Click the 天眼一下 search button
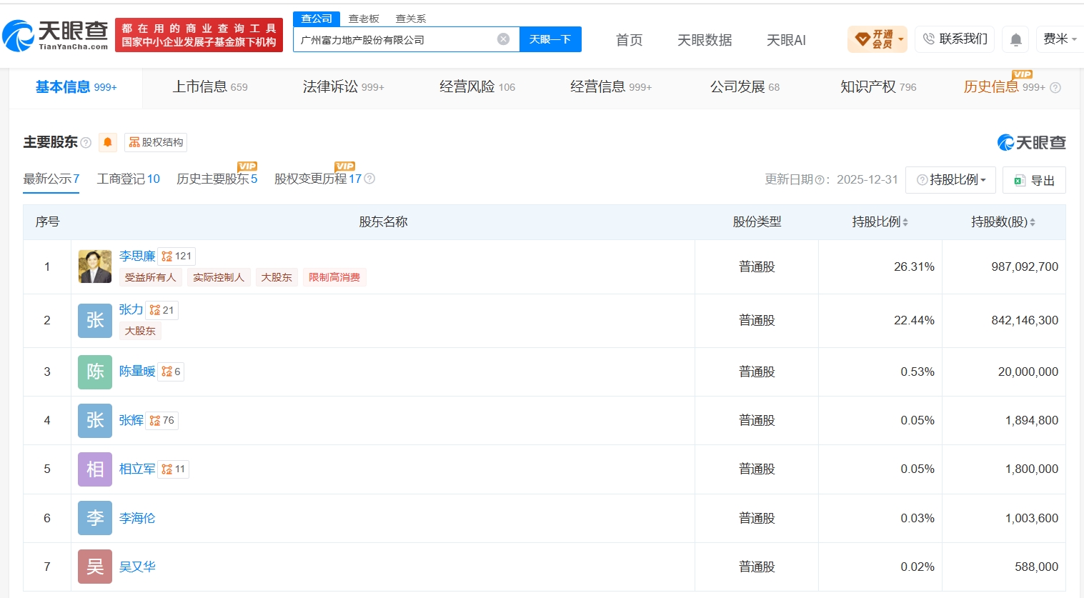Viewport: 1084px width, 598px height. click(550, 39)
